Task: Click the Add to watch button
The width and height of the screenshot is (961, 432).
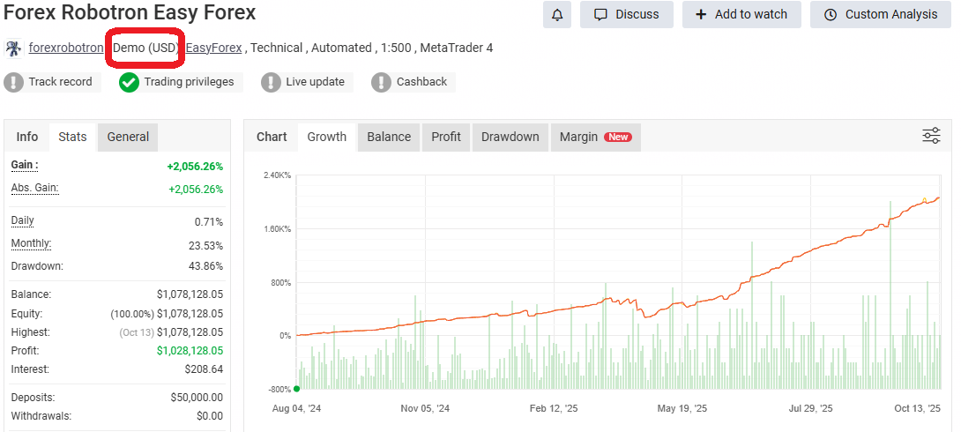Action: click(x=741, y=14)
